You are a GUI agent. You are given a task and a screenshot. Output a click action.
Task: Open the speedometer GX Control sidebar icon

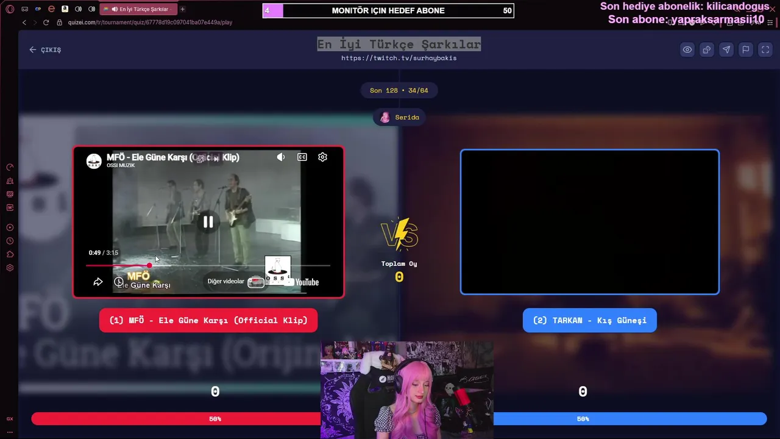[10, 167]
